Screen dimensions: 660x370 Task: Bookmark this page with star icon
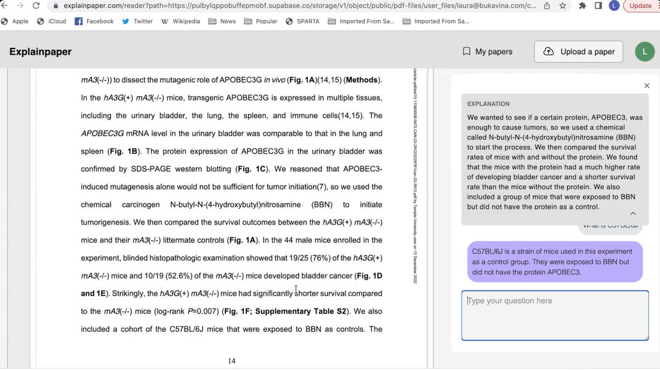[562, 6]
